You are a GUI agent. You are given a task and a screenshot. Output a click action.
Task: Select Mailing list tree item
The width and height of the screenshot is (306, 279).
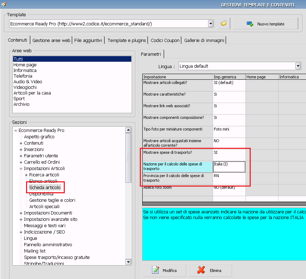[35, 251]
